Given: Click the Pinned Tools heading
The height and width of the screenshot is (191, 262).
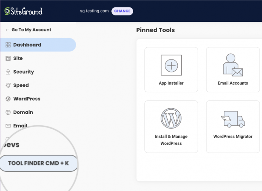Looking at the screenshot, I should pos(155,30).
